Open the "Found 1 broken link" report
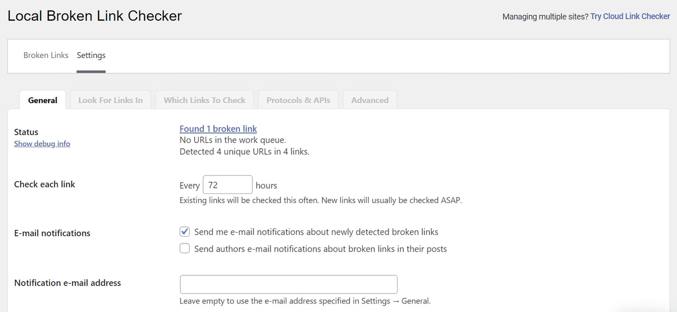This screenshot has width=677, height=312. point(218,128)
